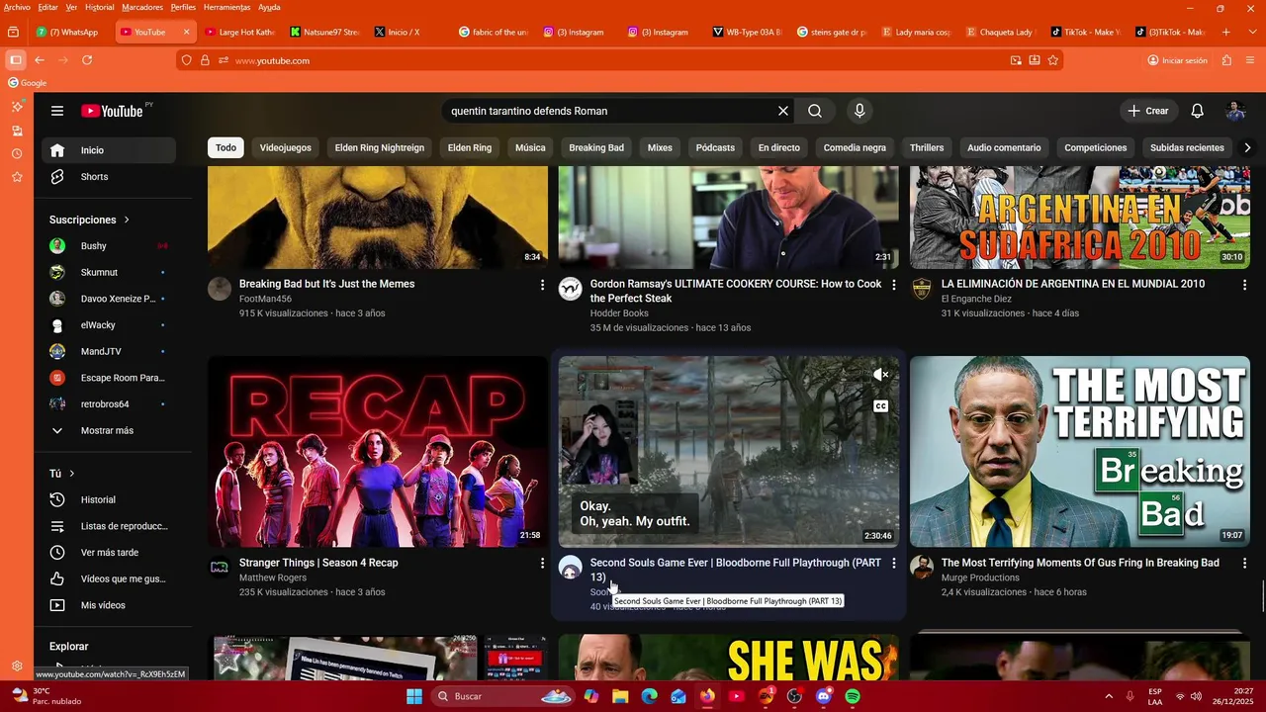Open Ver más tarde list

point(109,553)
